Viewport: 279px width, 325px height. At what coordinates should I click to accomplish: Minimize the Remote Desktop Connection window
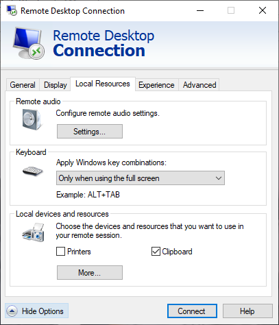tap(200, 10)
